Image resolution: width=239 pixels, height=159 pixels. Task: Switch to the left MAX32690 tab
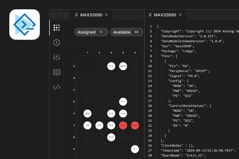coord(91,15)
